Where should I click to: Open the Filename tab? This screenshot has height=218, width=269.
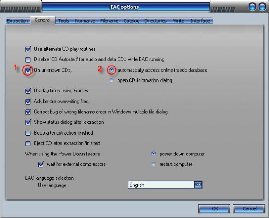point(109,21)
